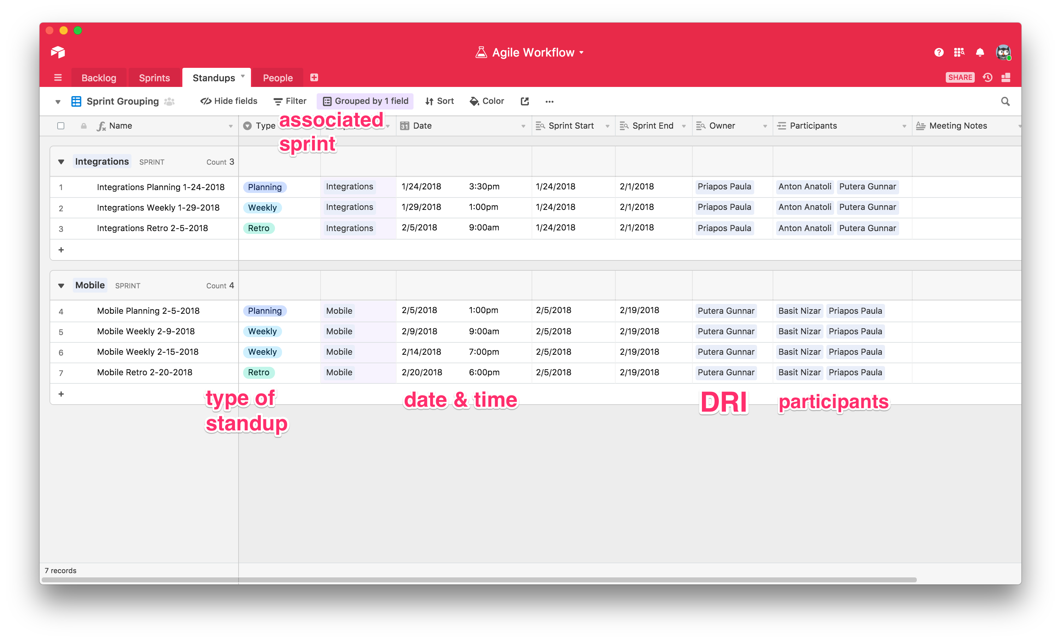Screen dimensions: 1061x641
Task: Click the help question mark icon
Action: pos(939,52)
